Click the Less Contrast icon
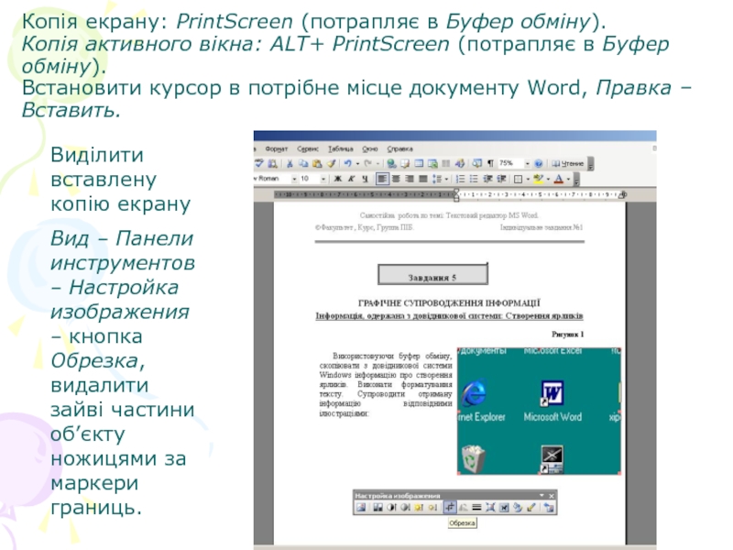The height and width of the screenshot is (550, 733). pyautogui.click(x=405, y=508)
